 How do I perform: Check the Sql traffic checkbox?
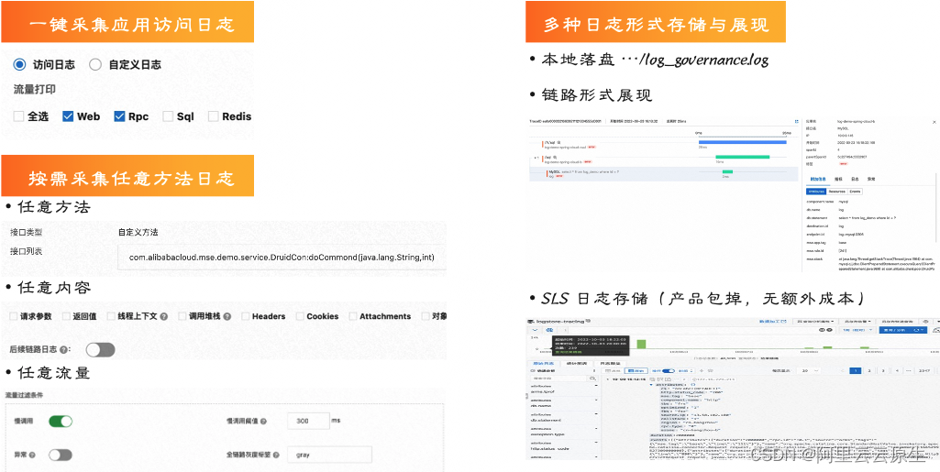[168, 116]
